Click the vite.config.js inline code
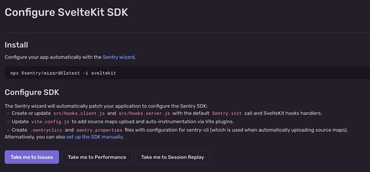This screenshot has height=172, width=370. [50, 122]
